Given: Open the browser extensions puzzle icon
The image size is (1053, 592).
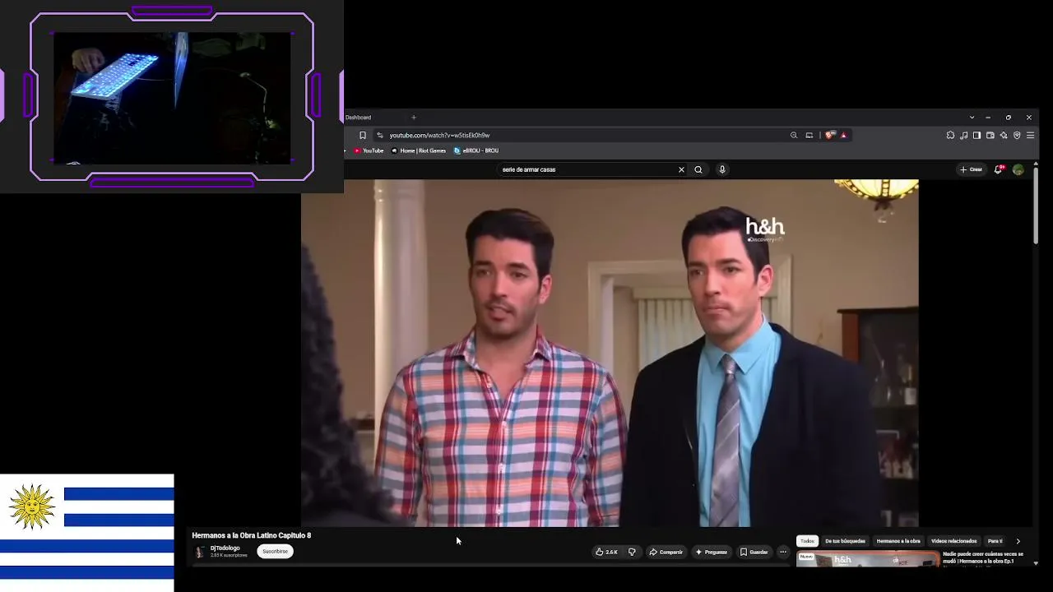Looking at the screenshot, I should point(950,135).
